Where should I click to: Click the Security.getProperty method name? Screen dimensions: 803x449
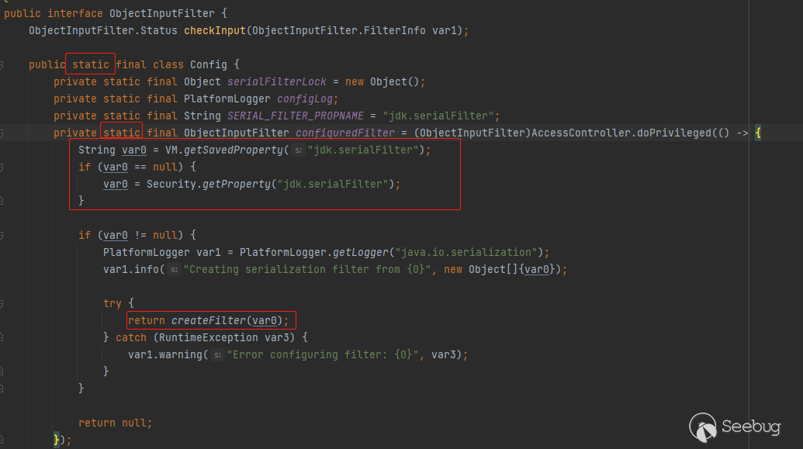(x=236, y=185)
